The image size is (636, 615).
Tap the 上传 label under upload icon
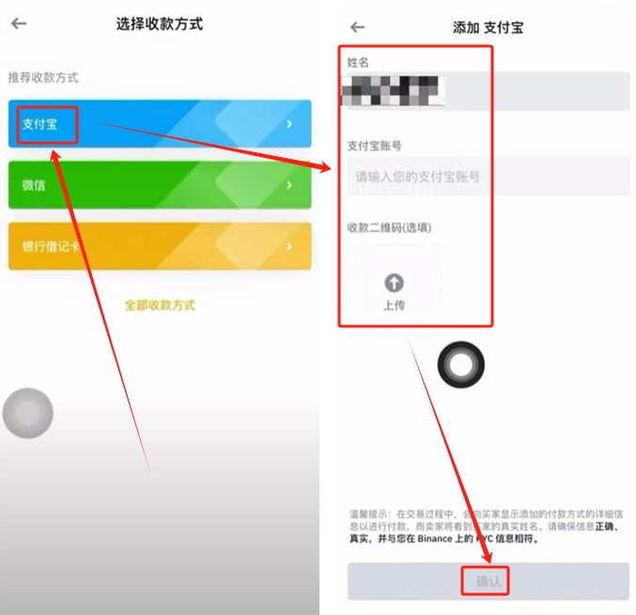(x=394, y=305)
